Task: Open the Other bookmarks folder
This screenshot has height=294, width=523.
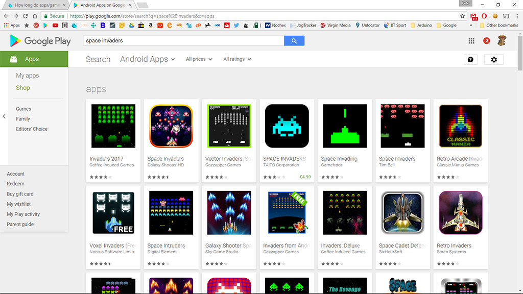Action: click(498, 26)
